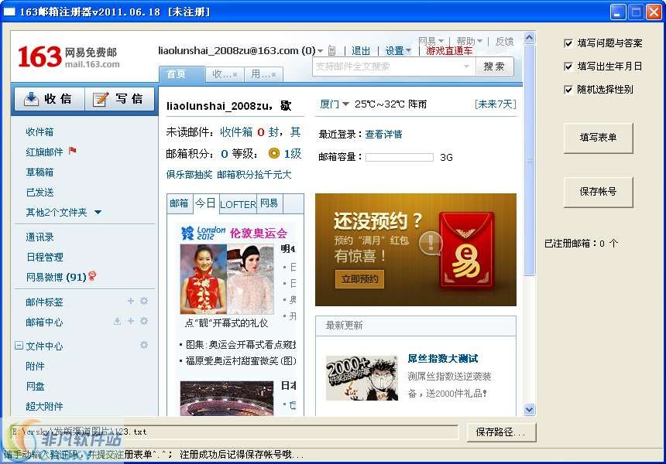
Task: Expand the 其他2个文件夹 arrow
Action: click(98, 212)
